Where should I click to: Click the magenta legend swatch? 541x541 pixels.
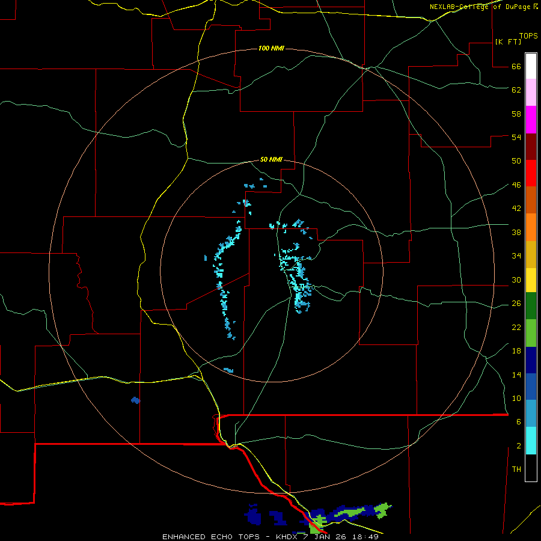point(531,120)
